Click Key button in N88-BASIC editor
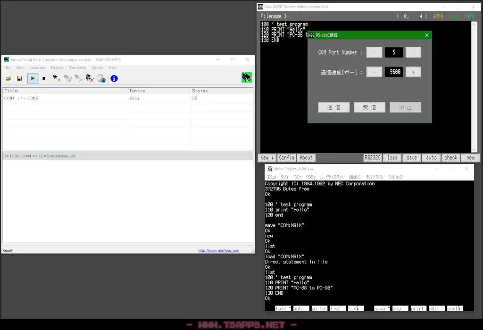Screen dimensions: 483x330 pos(267,157)
